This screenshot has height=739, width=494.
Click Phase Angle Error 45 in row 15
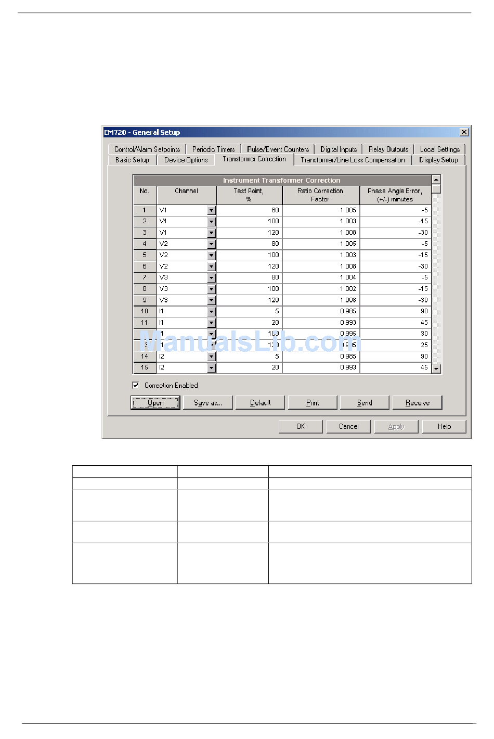coord(395,368)
